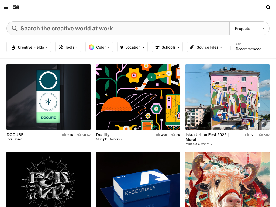The height and width of the screenshot is (207, 276).
Task: Expand the Location filter dropdown
Action: (x=132, y=47)
